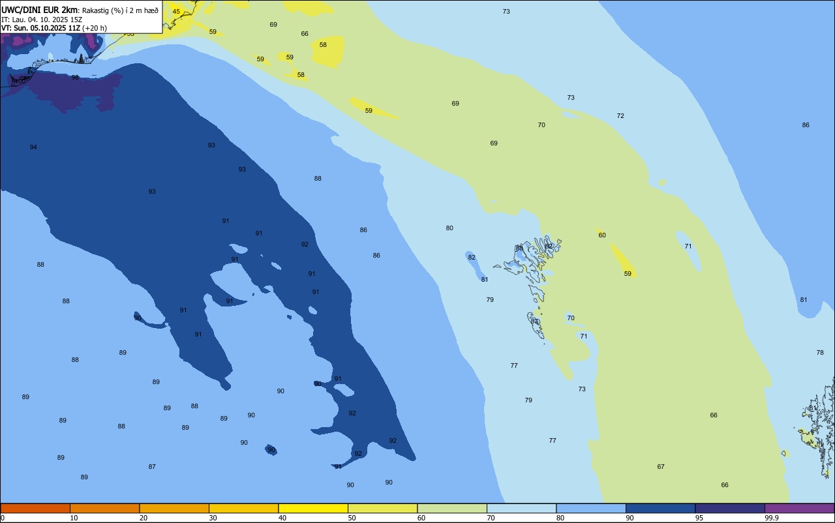This screenshot has width=835, height=523.
Task: Click the 'VT: Sun. 05.10.2025 11Z' valid time line
Action: tap(40, 28)
